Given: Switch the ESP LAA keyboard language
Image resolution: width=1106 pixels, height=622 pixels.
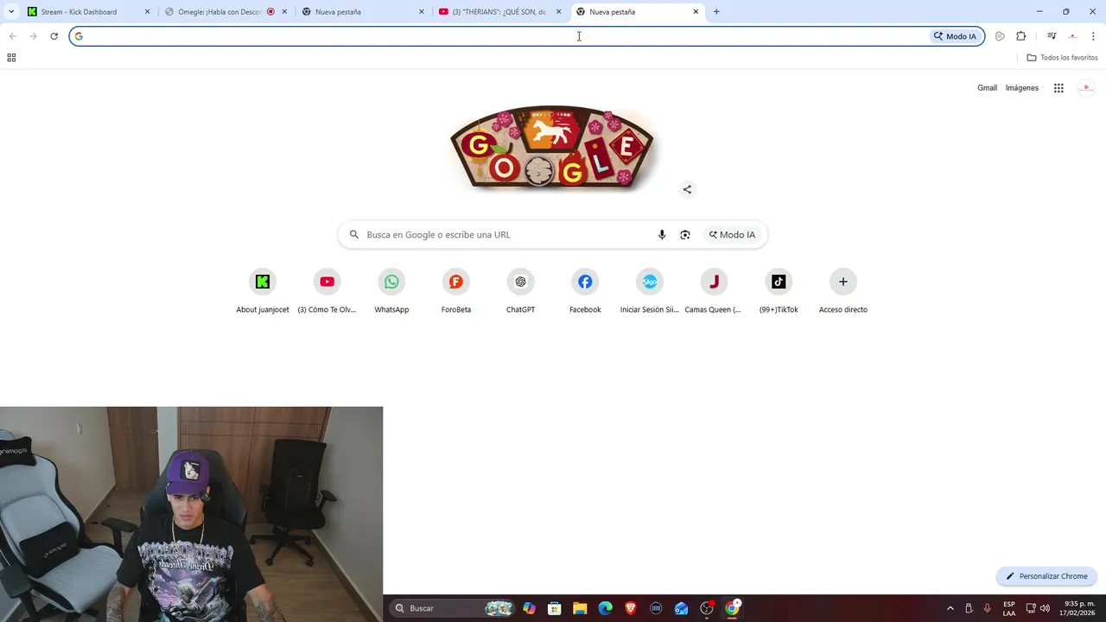Looking at the screenshot, I should point(1009,608).
